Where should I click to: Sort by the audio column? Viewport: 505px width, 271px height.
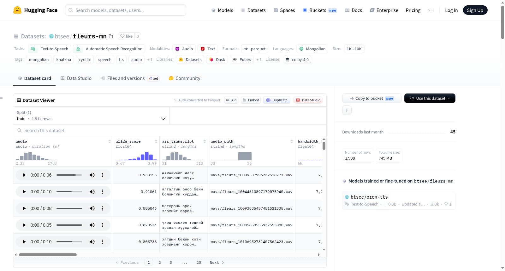coord(110,141)
